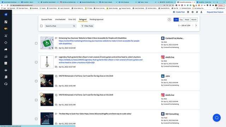Select the Instagram okotb.live OKOTB Rehearsals post checkbox

click(36, 100)
